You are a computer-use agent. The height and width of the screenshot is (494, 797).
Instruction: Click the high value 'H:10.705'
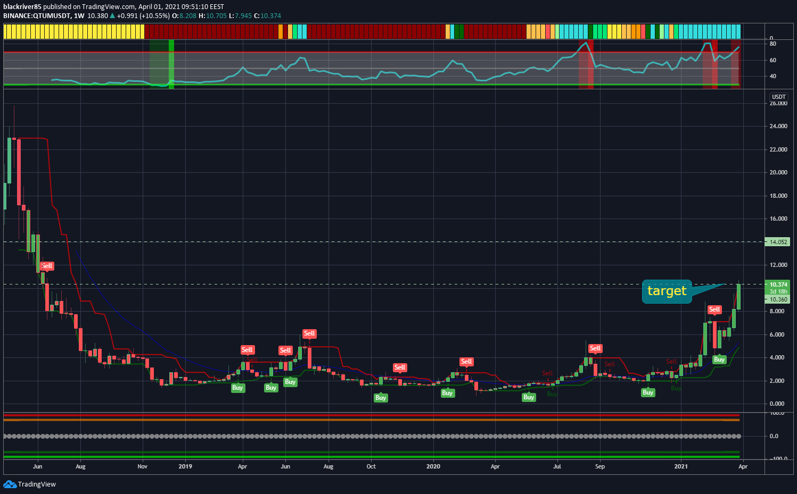pyautogui.click(x=212, y=16)
